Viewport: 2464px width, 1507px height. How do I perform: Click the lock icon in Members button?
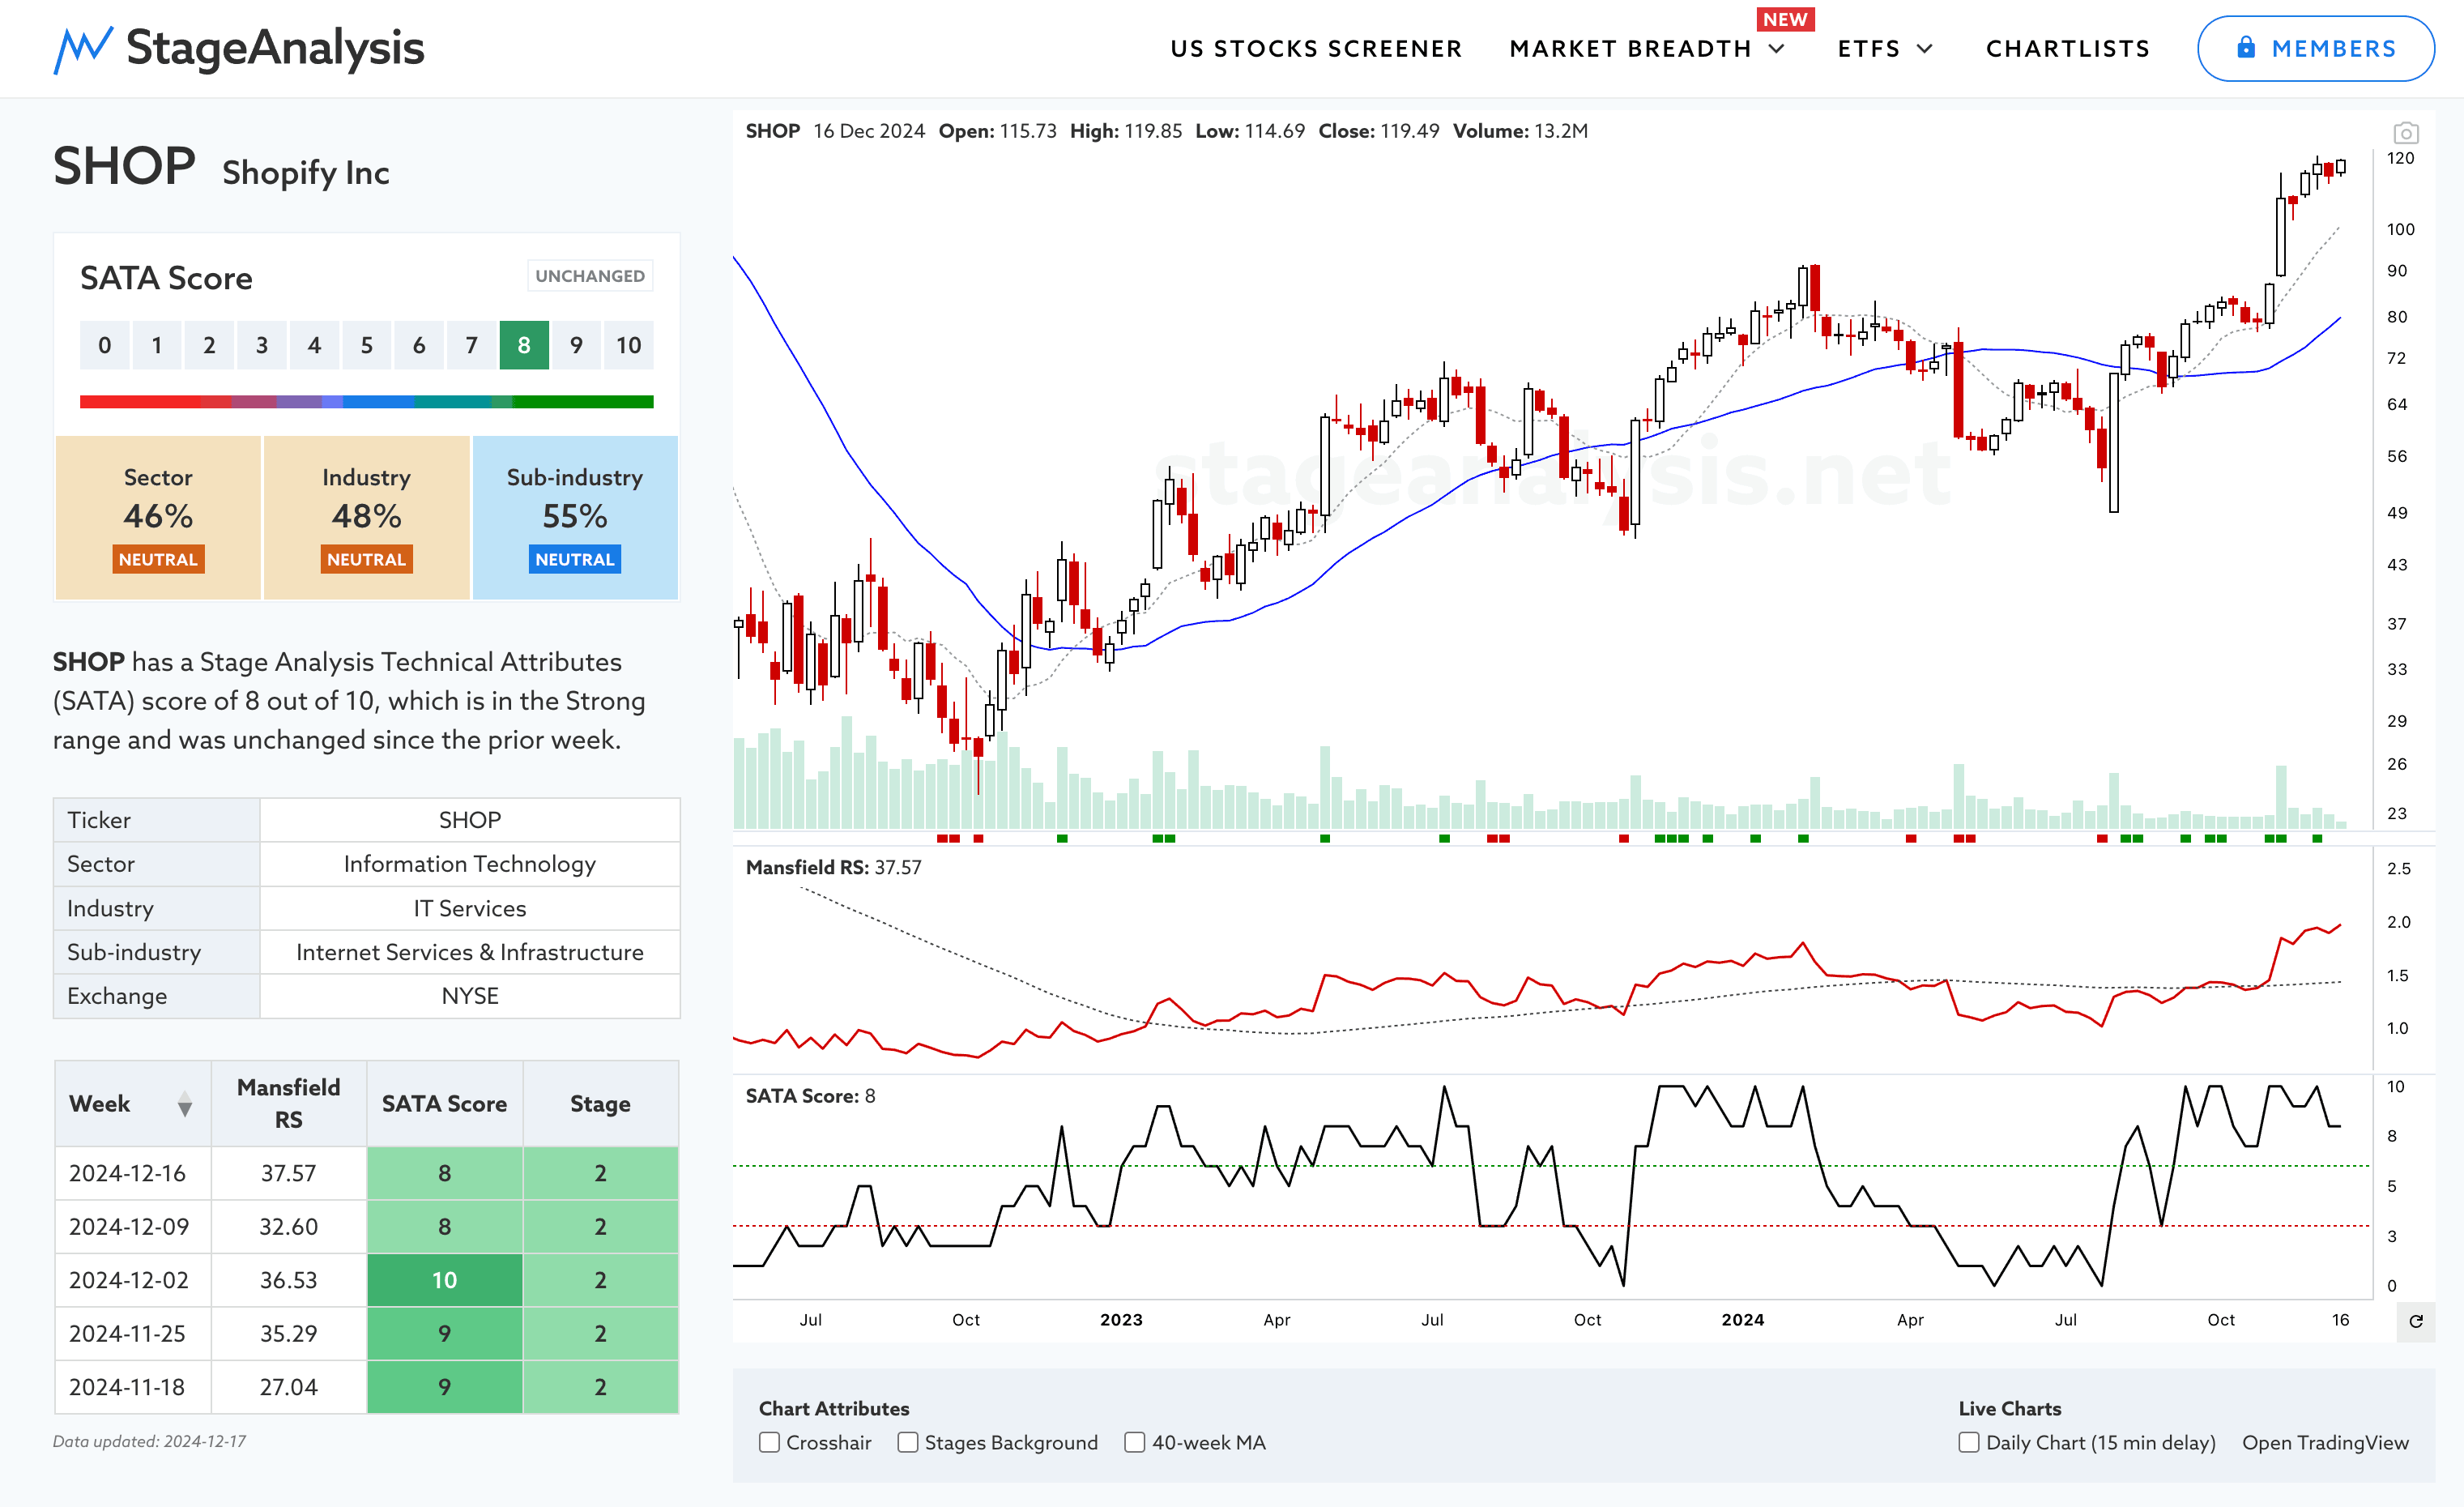[2246, 47]
